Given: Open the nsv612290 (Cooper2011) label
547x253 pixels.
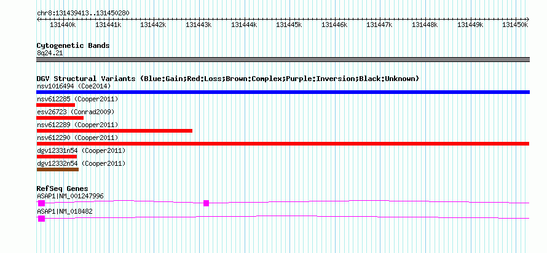Looking at the screenshot, I should pyautogui.click(x=77, y=138).
